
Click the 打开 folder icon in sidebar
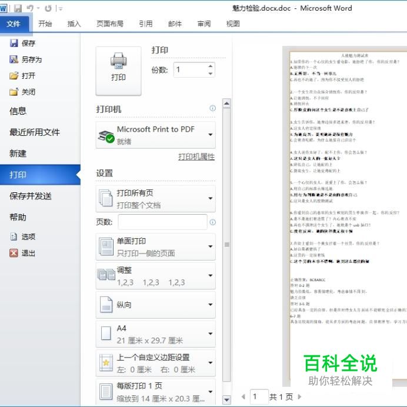[x=14, y=75]
